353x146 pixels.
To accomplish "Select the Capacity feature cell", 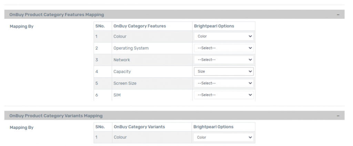I will tap(152, 71).
